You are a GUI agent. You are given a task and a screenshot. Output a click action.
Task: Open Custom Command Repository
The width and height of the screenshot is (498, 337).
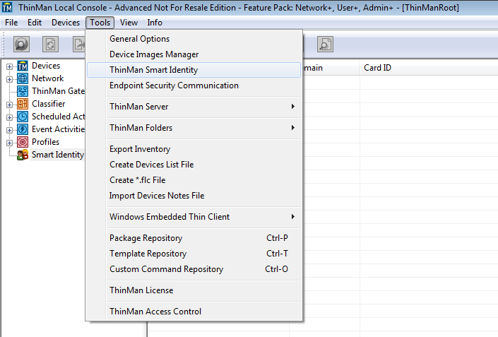[x=194, y=269]
